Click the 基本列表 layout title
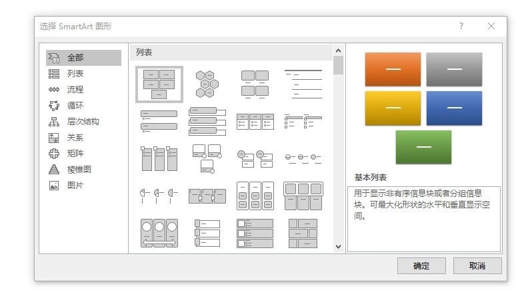This screenshot has height=298, width=530. coord(371,178)
